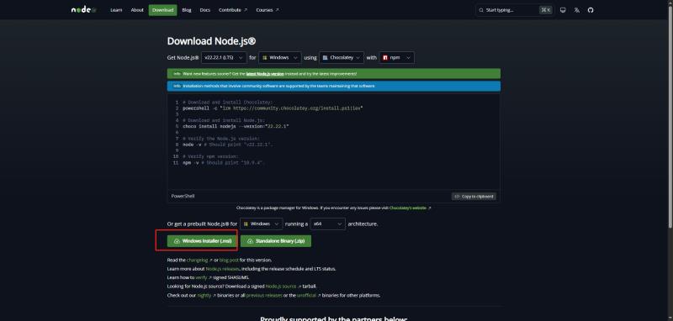This screenshot has width=673, height=321.
Task: Open the verify SHASUMS link
Action: pyautogui.click(x=203, y=277)
